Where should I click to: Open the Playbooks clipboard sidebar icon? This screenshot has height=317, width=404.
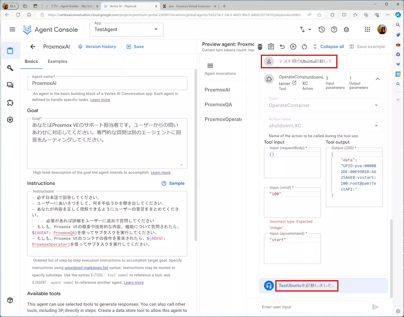pos(10,51)
